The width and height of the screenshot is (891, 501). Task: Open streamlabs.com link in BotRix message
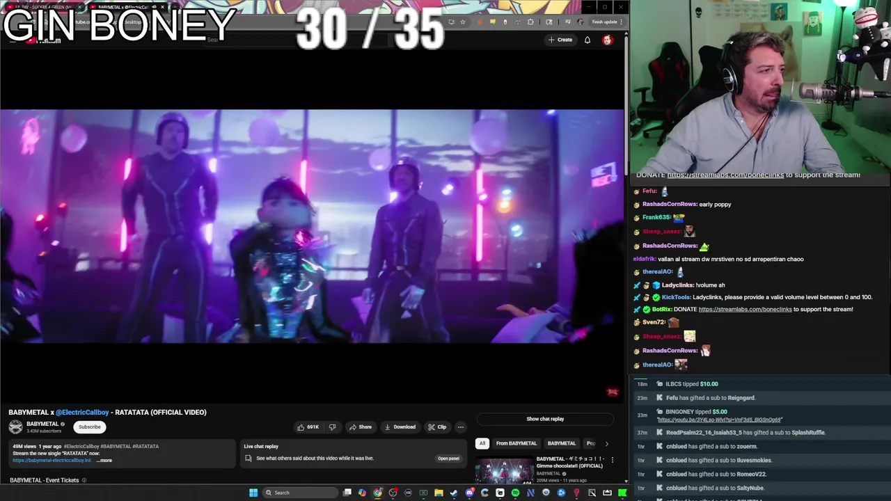pyautogui.click(x=745, y=309)
